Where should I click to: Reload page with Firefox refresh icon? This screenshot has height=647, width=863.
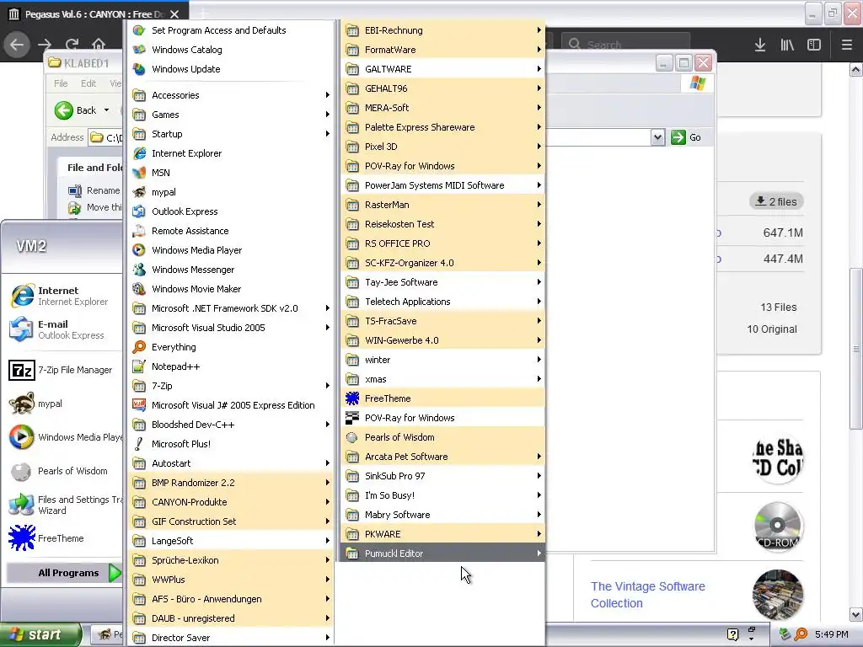pos(72,44)
